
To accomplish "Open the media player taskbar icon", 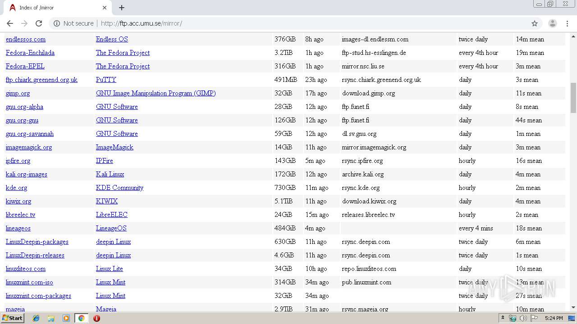I will click(66, 318).
